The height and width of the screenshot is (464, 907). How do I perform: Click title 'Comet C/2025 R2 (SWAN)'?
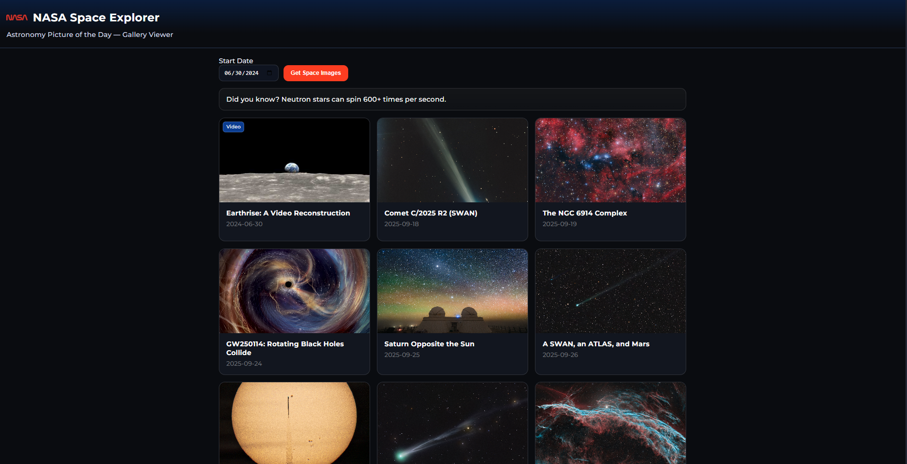tap(430, 213)
